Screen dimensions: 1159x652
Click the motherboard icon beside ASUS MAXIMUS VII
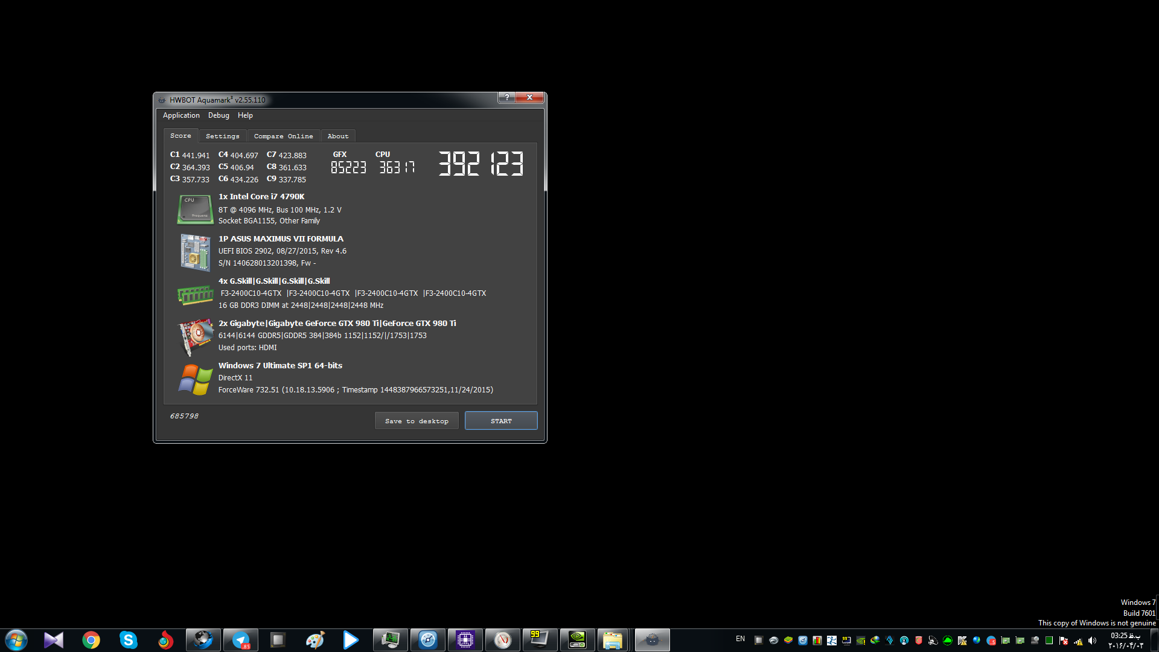click(x=195, y=252)
